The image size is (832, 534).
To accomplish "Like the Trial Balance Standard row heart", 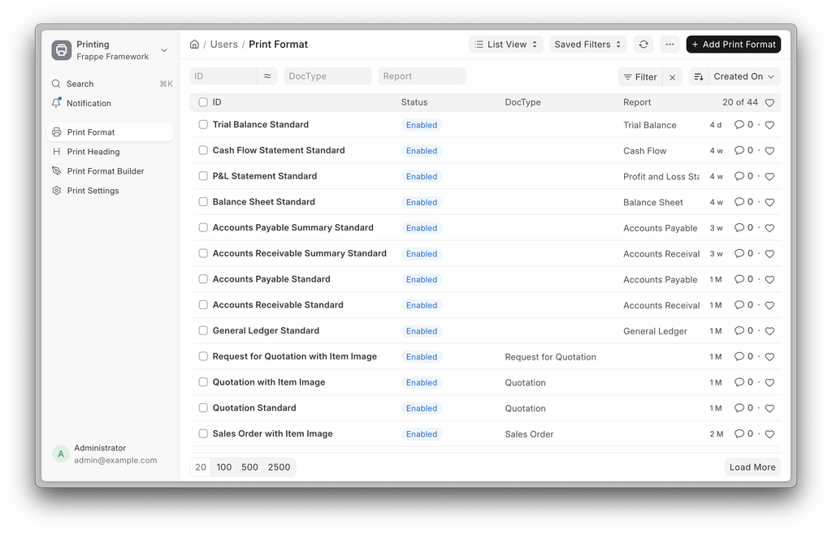I will 769,125.
